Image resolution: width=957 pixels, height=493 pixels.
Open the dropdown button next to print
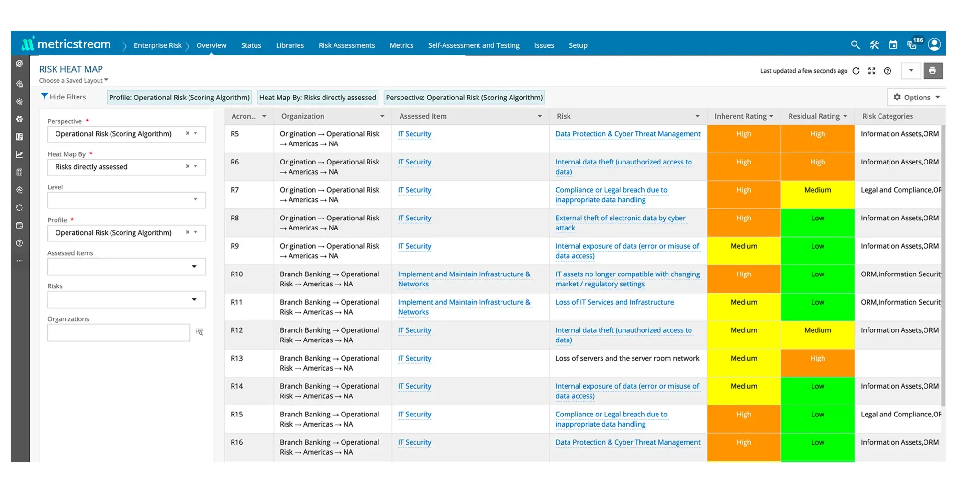911,71
